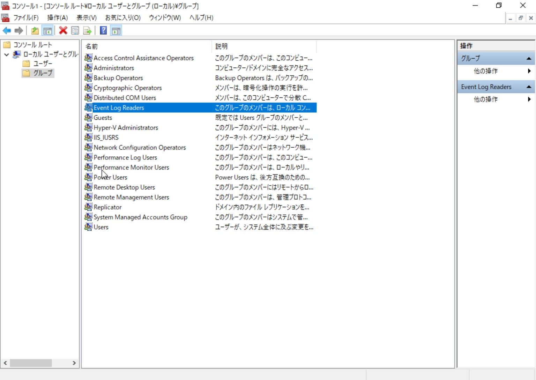
Task: Click the console icon beside the ファイル menu
Action: 5,17
